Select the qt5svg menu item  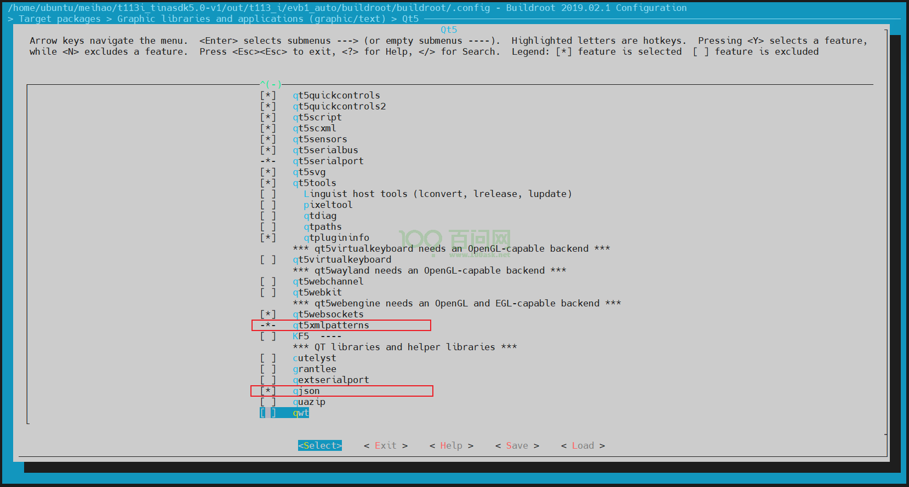click(309, 172)
